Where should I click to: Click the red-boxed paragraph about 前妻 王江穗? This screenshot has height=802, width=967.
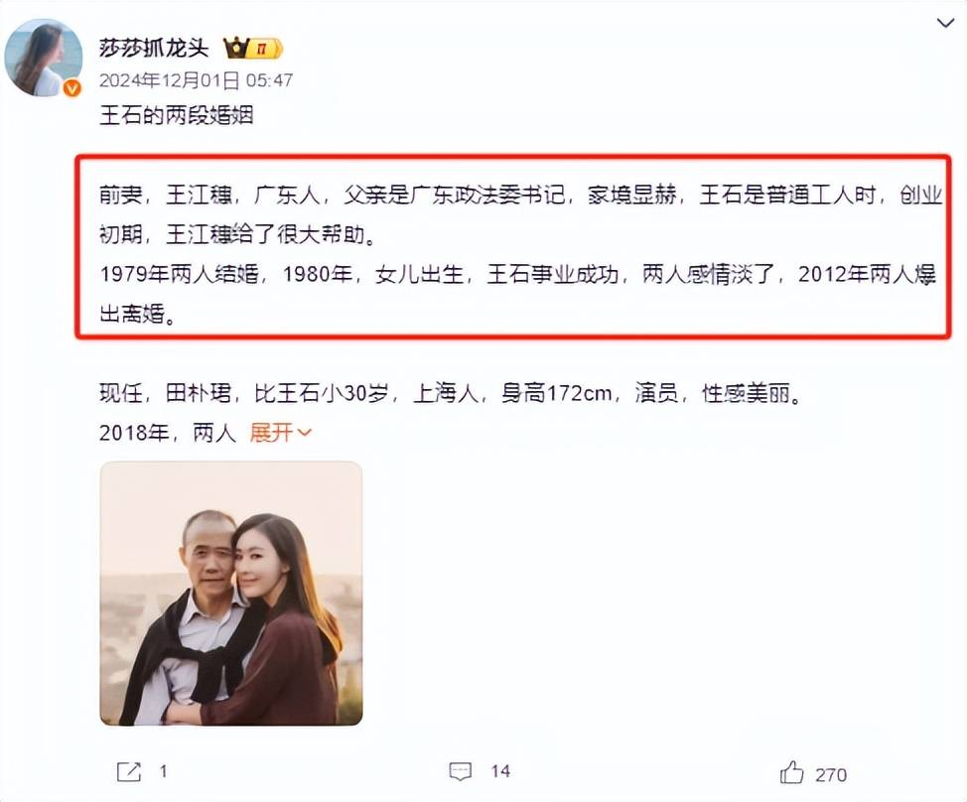(x=513, y=246)
